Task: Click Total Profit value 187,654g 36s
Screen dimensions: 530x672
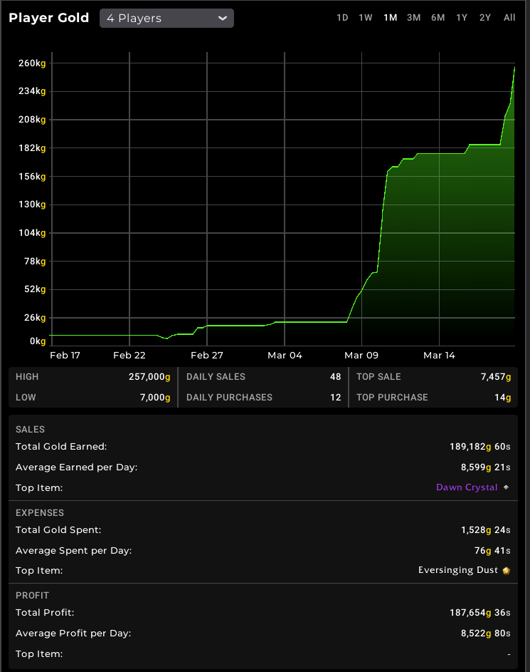Action: click(x=480, y=613)
